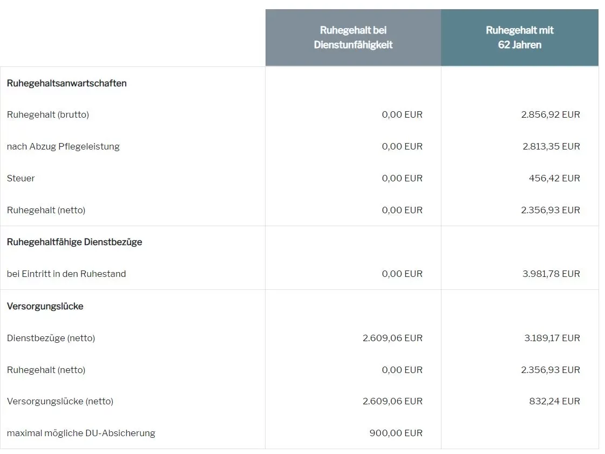Screen dimensions: 605x454
Task: Select the 'Dienstbezüge (netto)' row label
Action: point(51,338)
